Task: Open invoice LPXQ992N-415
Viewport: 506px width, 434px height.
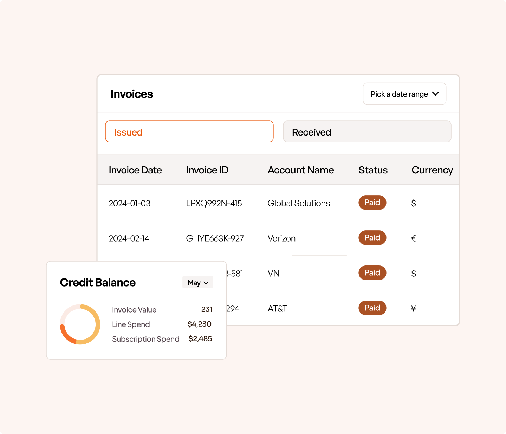Action: point(214,204)
